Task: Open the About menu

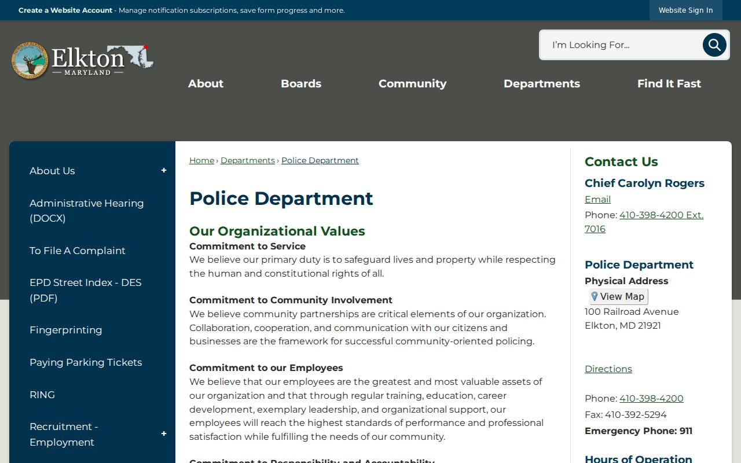Action: [x=206, y=83]
